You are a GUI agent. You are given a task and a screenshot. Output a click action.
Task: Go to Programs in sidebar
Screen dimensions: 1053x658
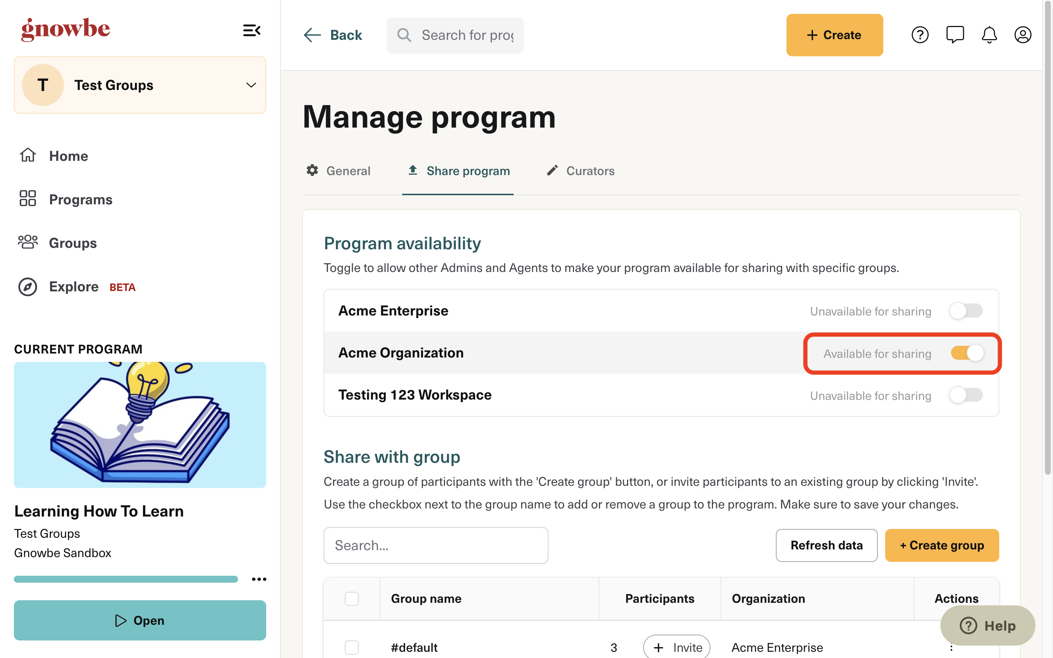(x=66, y=199)
